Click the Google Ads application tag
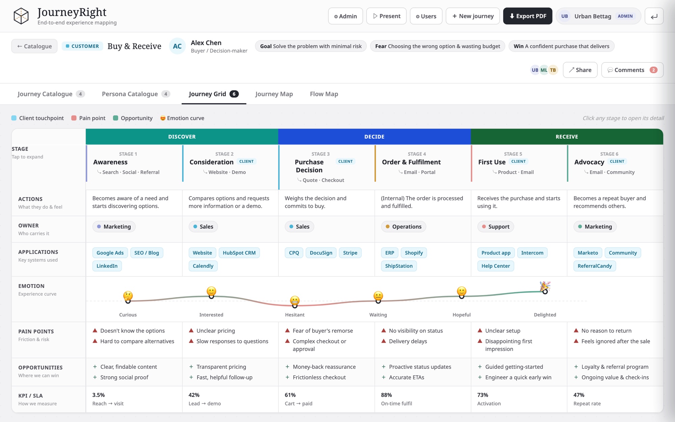Viewport: 675px width, 422px height. [x=110, y=253]
